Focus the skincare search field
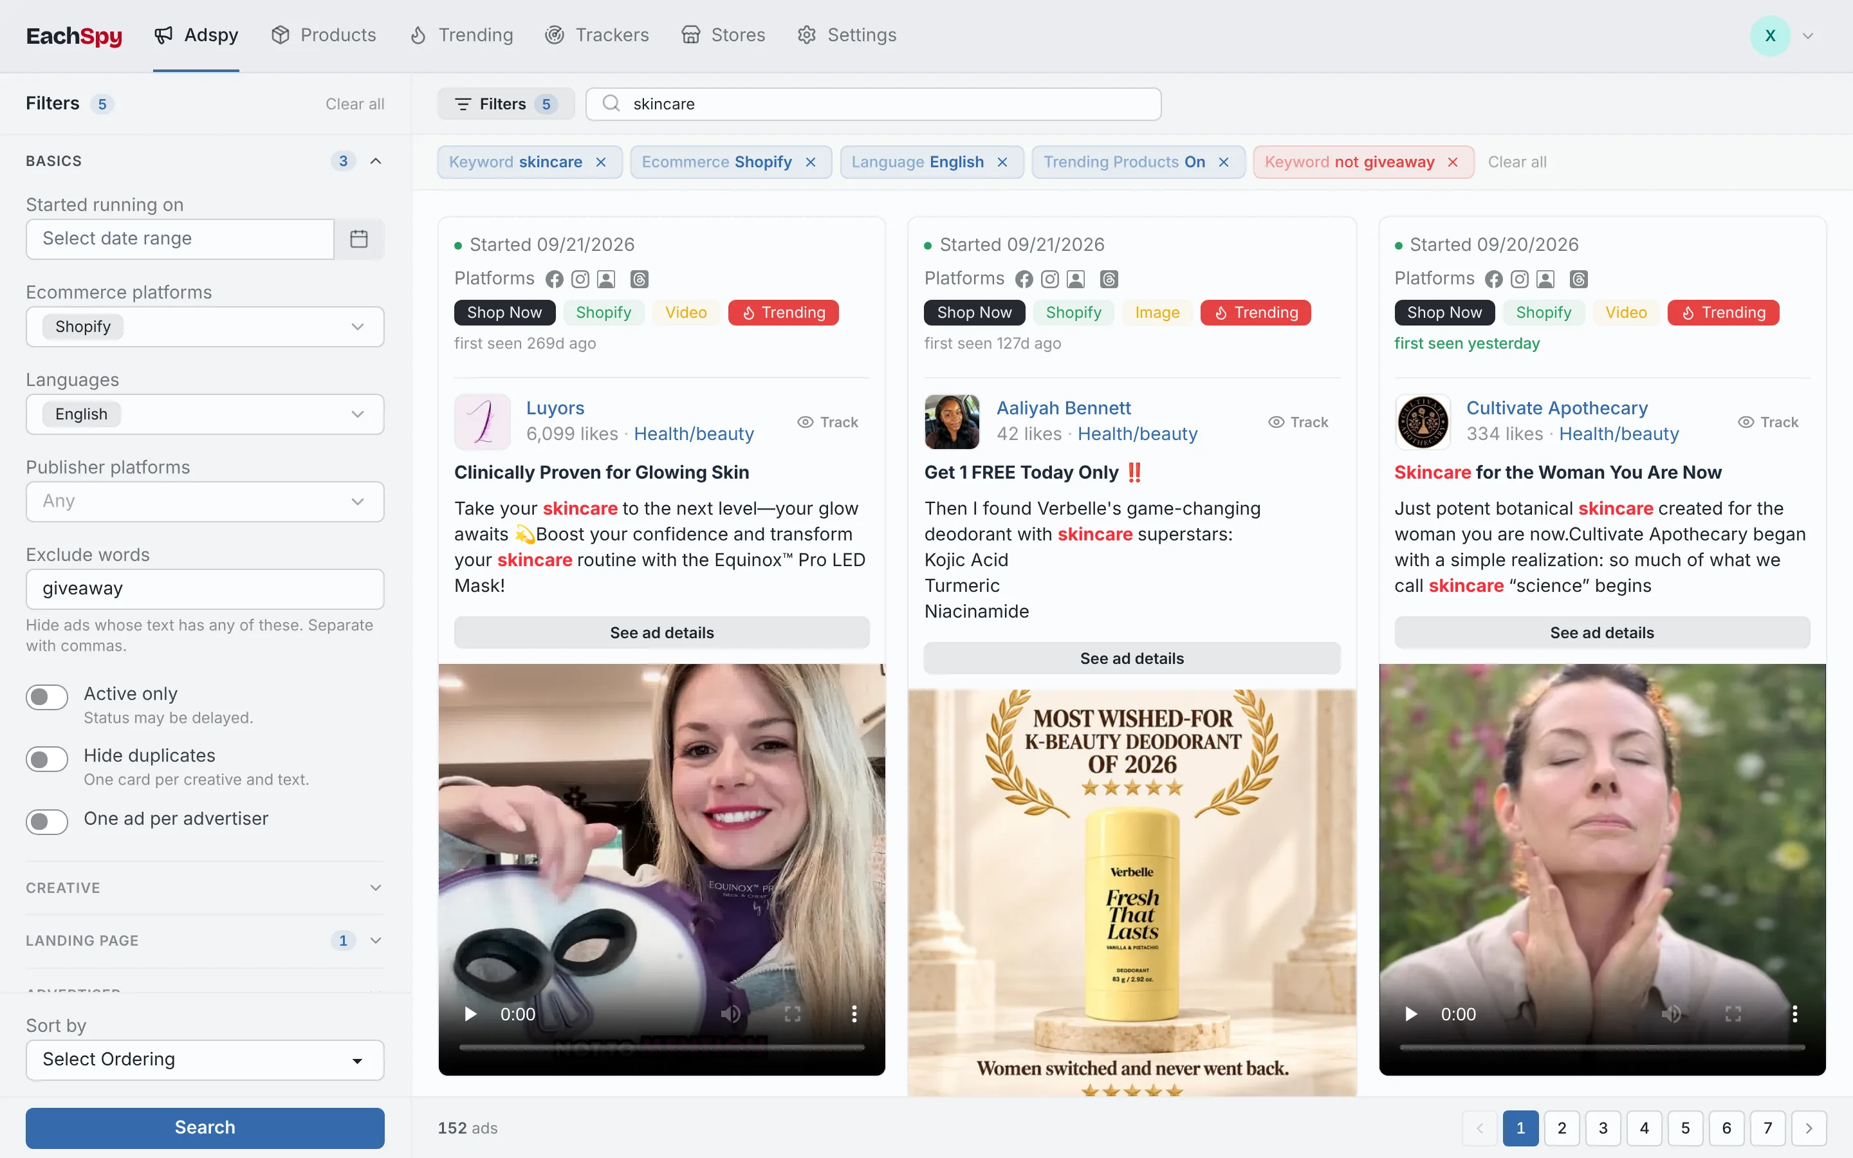1853x1158 pixels. coord(873,104)
